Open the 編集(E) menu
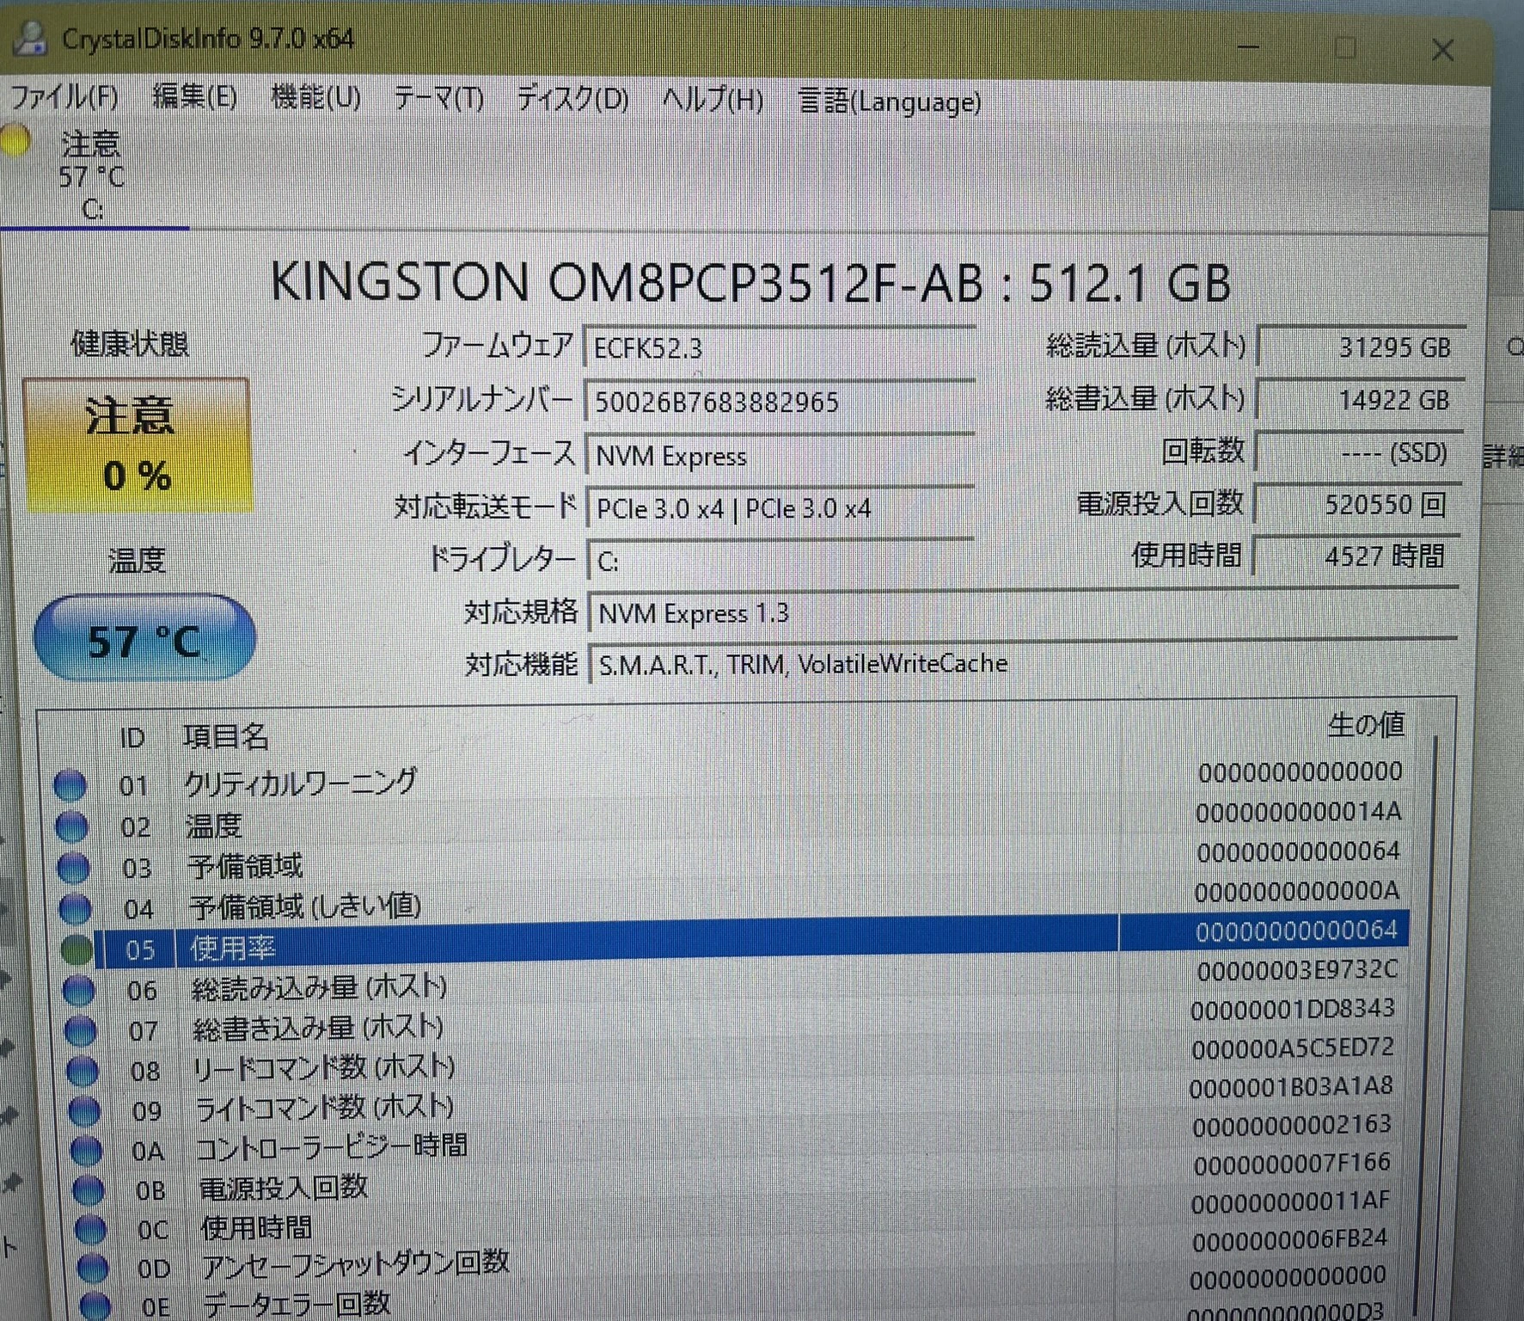Viewport: 1524px width, 1321px height. click(195, 96)
